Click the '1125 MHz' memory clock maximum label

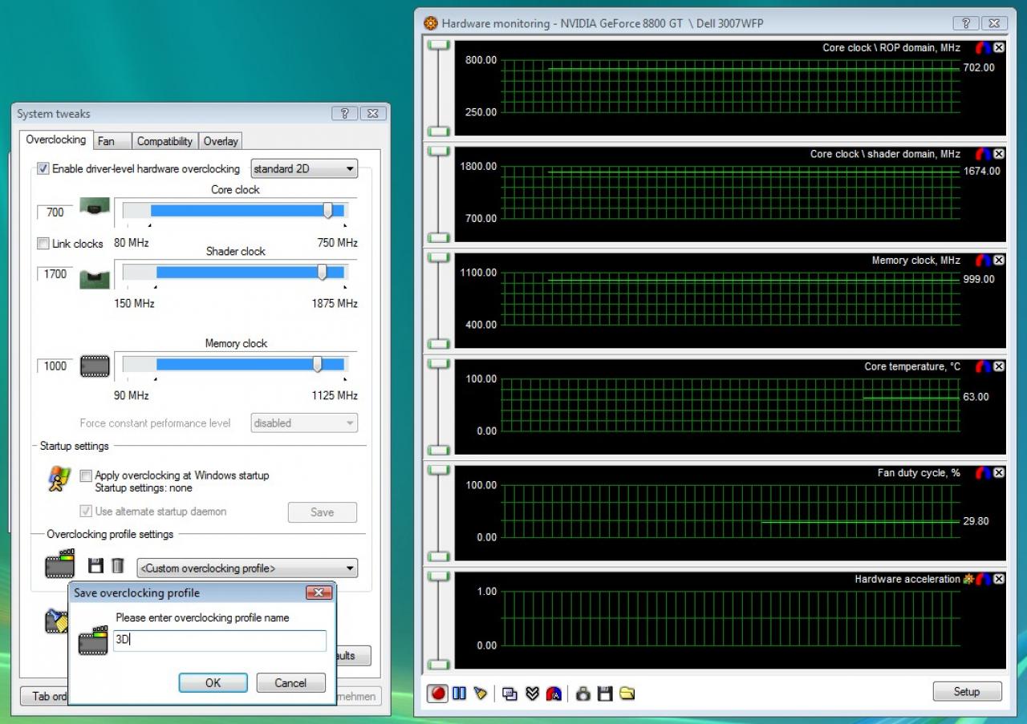[x=335, y=395]
